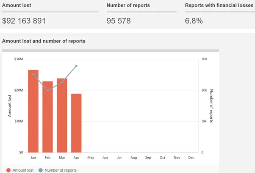Click the $0 left axis tick

point(21,153)
